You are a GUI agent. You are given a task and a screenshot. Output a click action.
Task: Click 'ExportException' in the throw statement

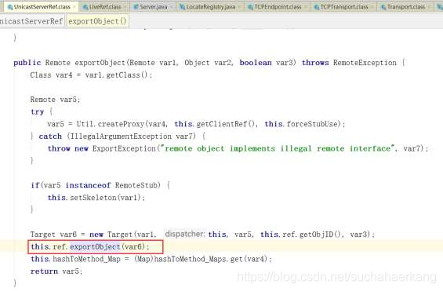[x=124, y=148]
